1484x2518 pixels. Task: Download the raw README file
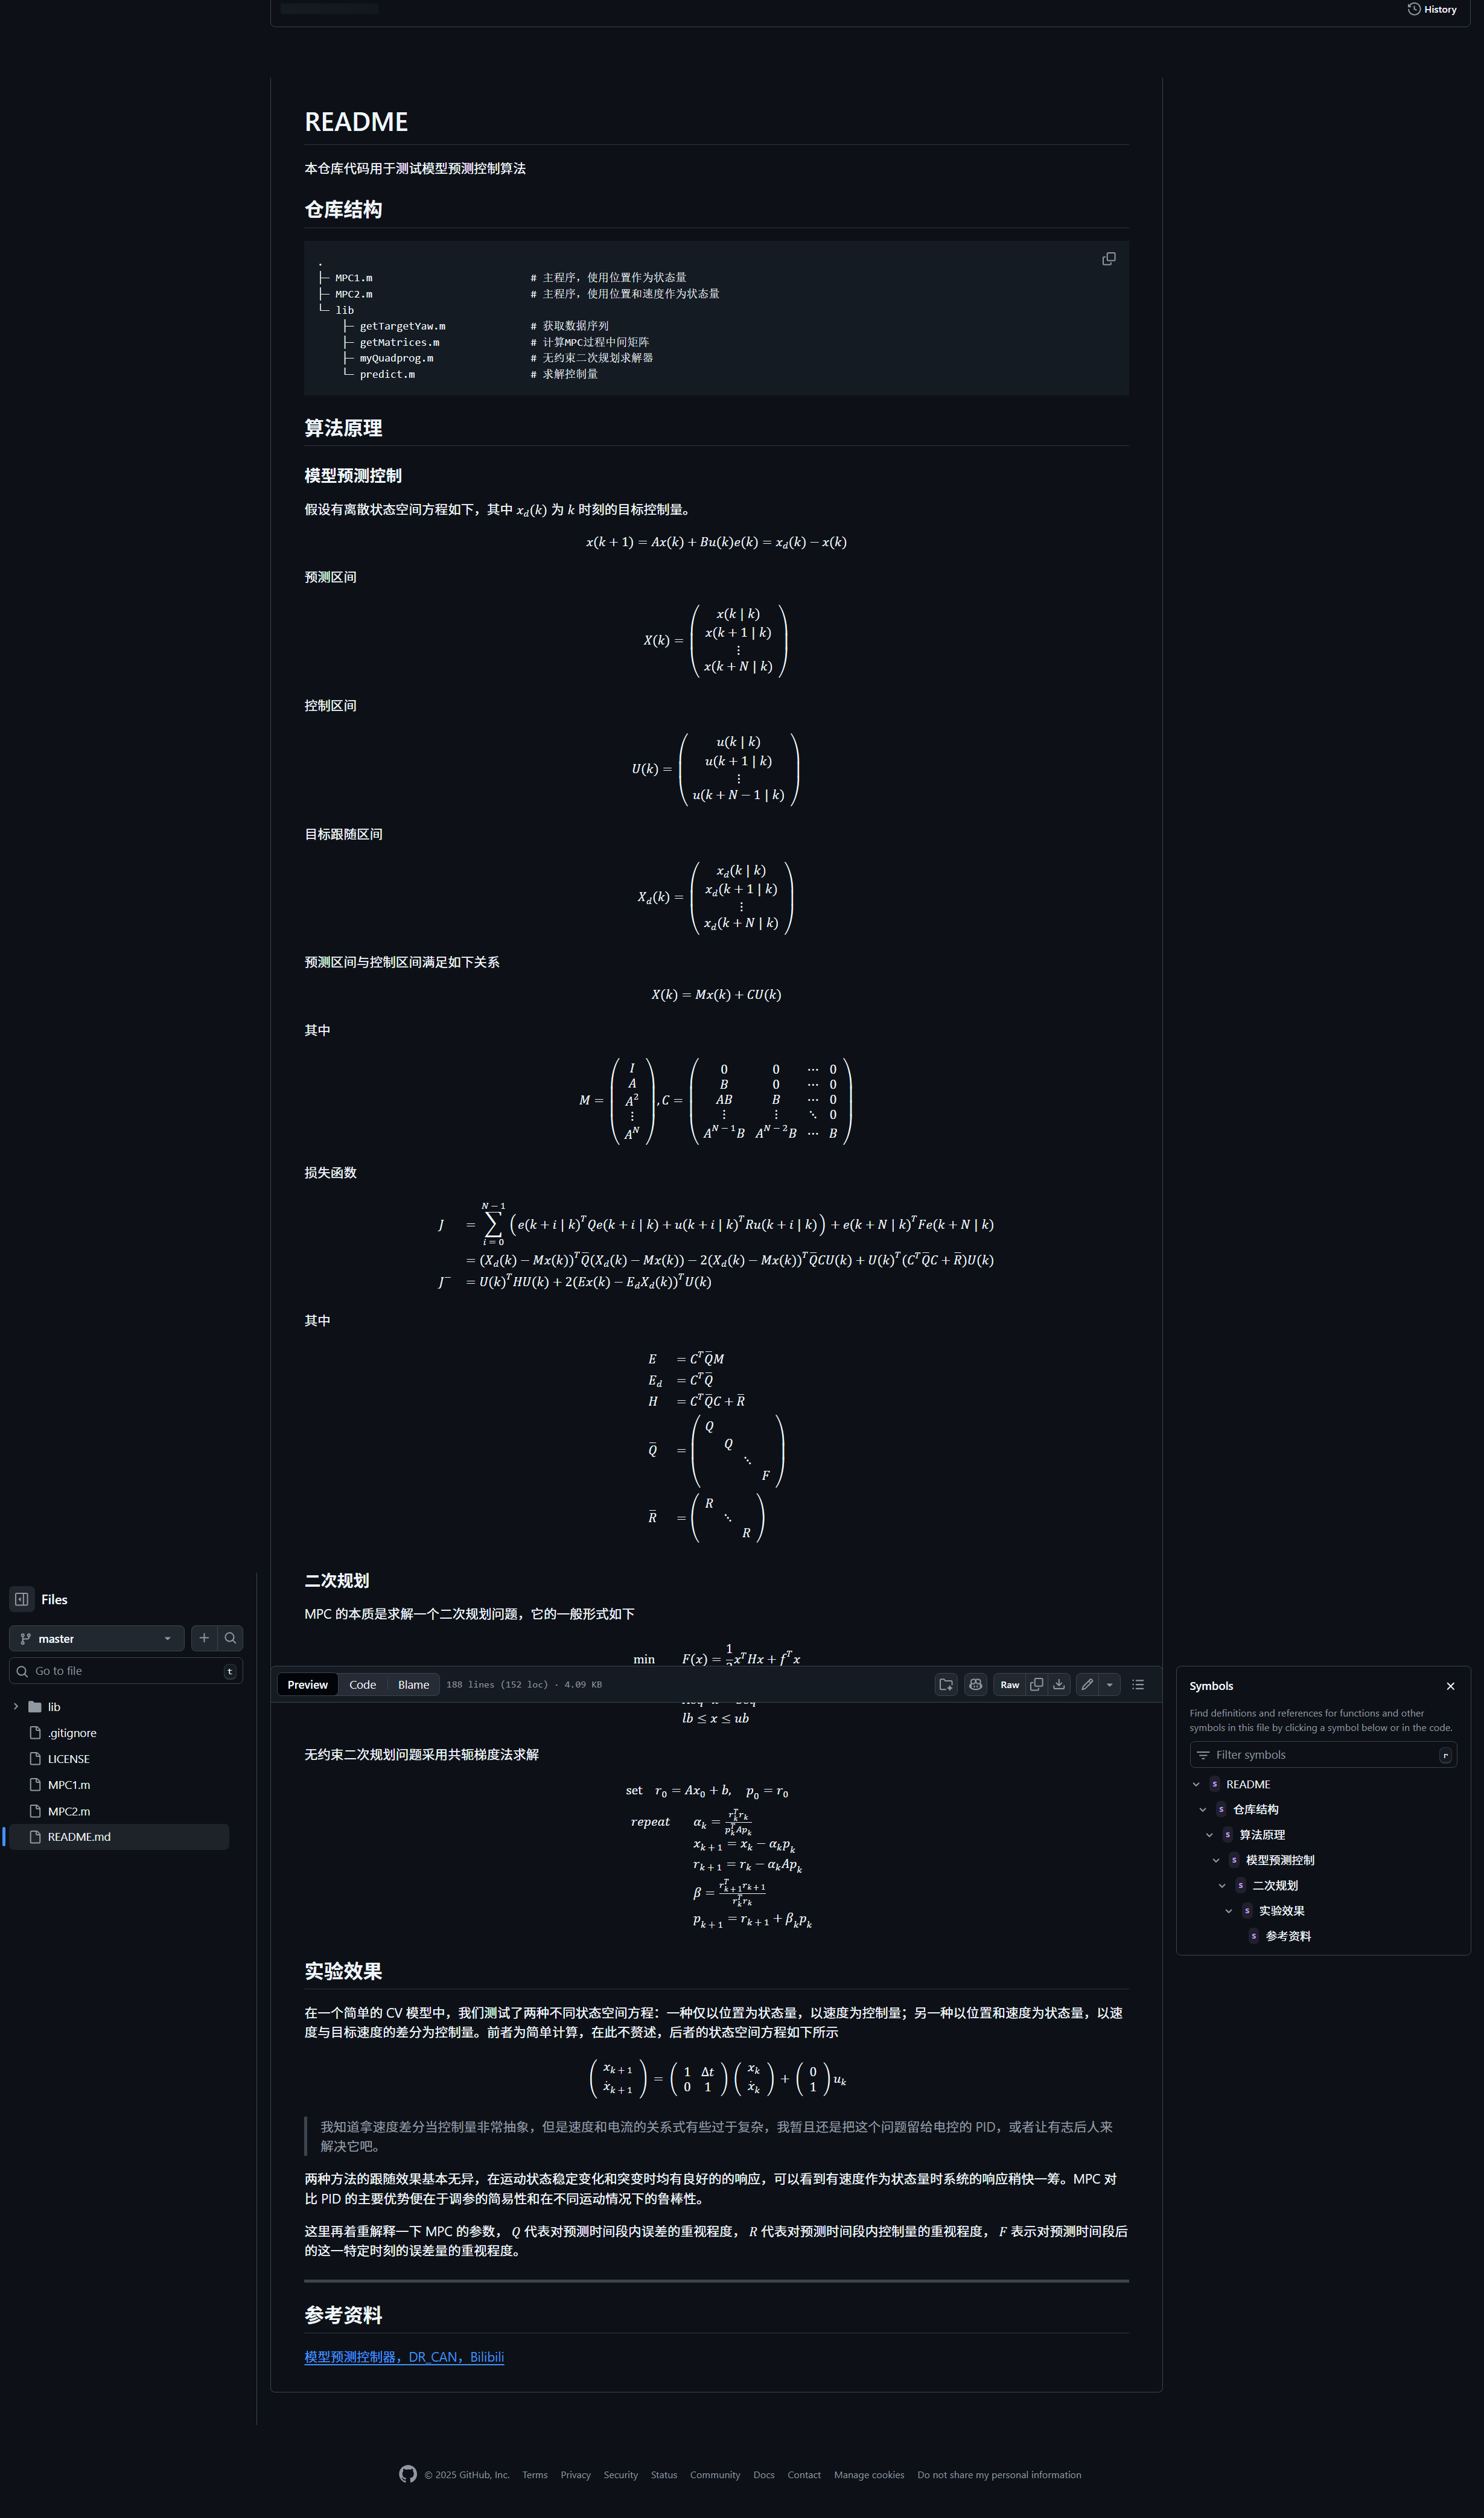(x=1059, y=1684)
